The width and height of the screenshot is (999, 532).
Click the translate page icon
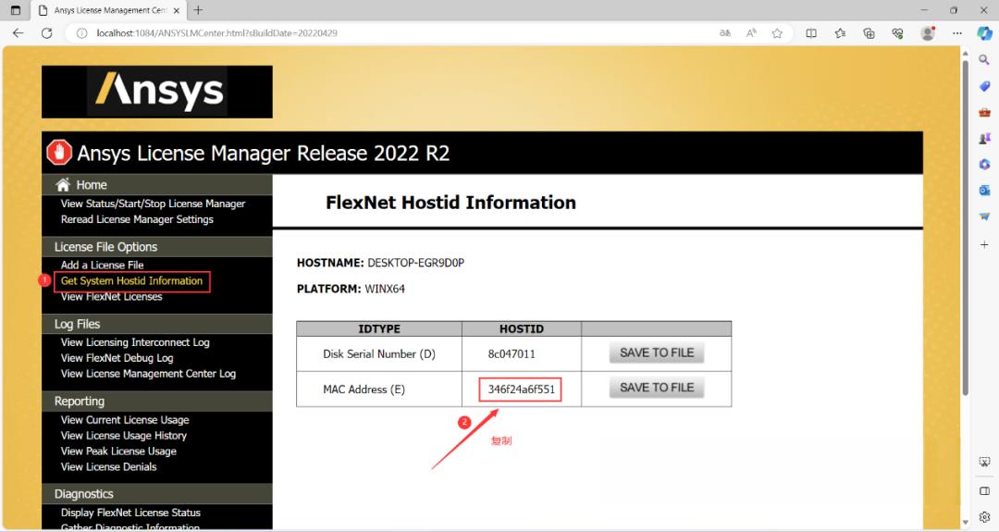pos(725,33)
